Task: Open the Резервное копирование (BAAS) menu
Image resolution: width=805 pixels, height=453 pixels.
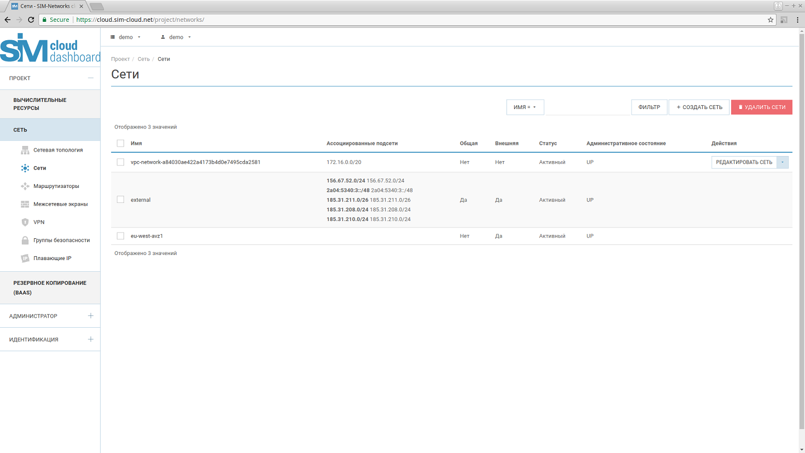Action: coord(50,287)
